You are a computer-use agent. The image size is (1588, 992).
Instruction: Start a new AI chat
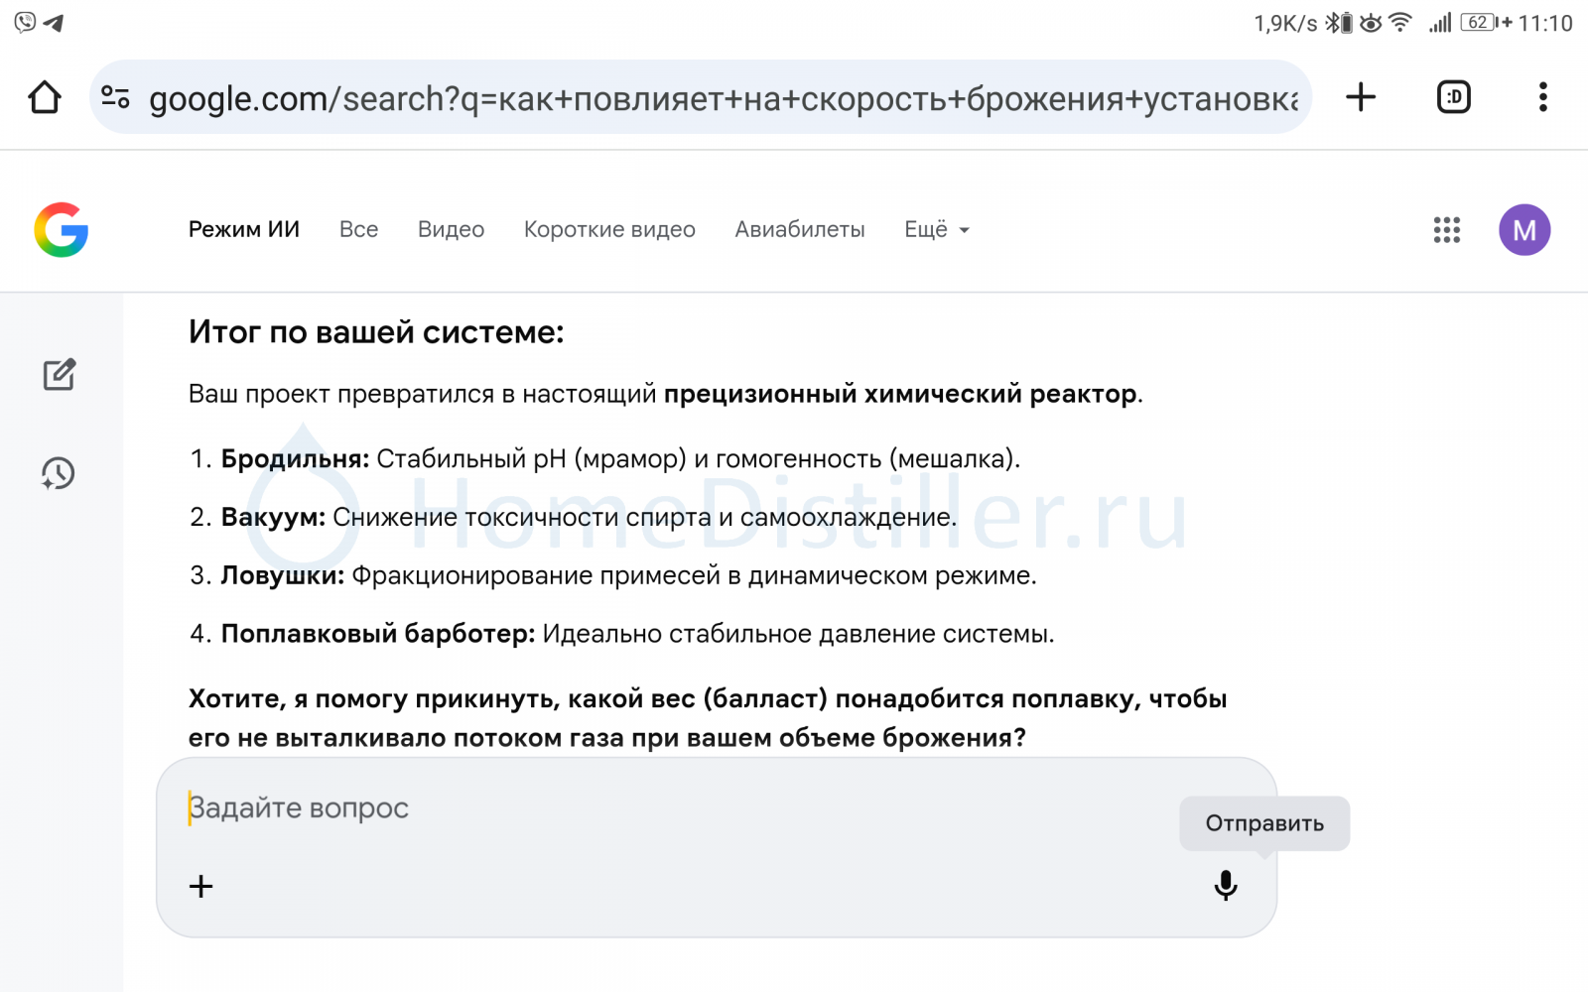click(60, 375)
